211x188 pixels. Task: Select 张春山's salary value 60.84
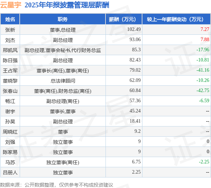(135, 90)
